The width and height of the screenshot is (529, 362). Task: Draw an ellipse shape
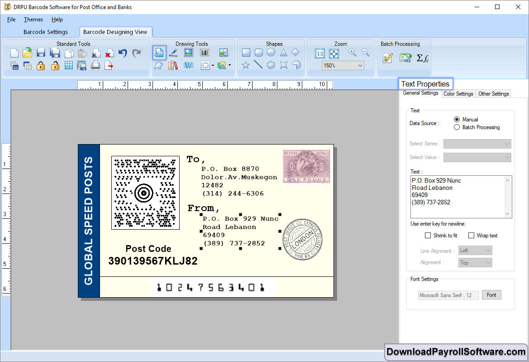click(271, 53)
